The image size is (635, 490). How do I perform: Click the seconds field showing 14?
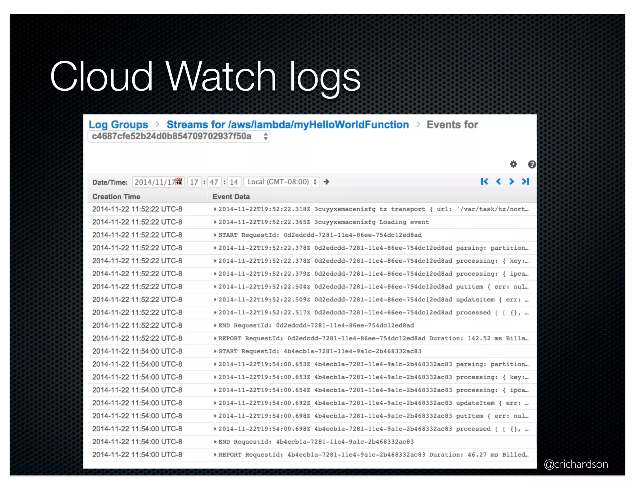(234, 182)
